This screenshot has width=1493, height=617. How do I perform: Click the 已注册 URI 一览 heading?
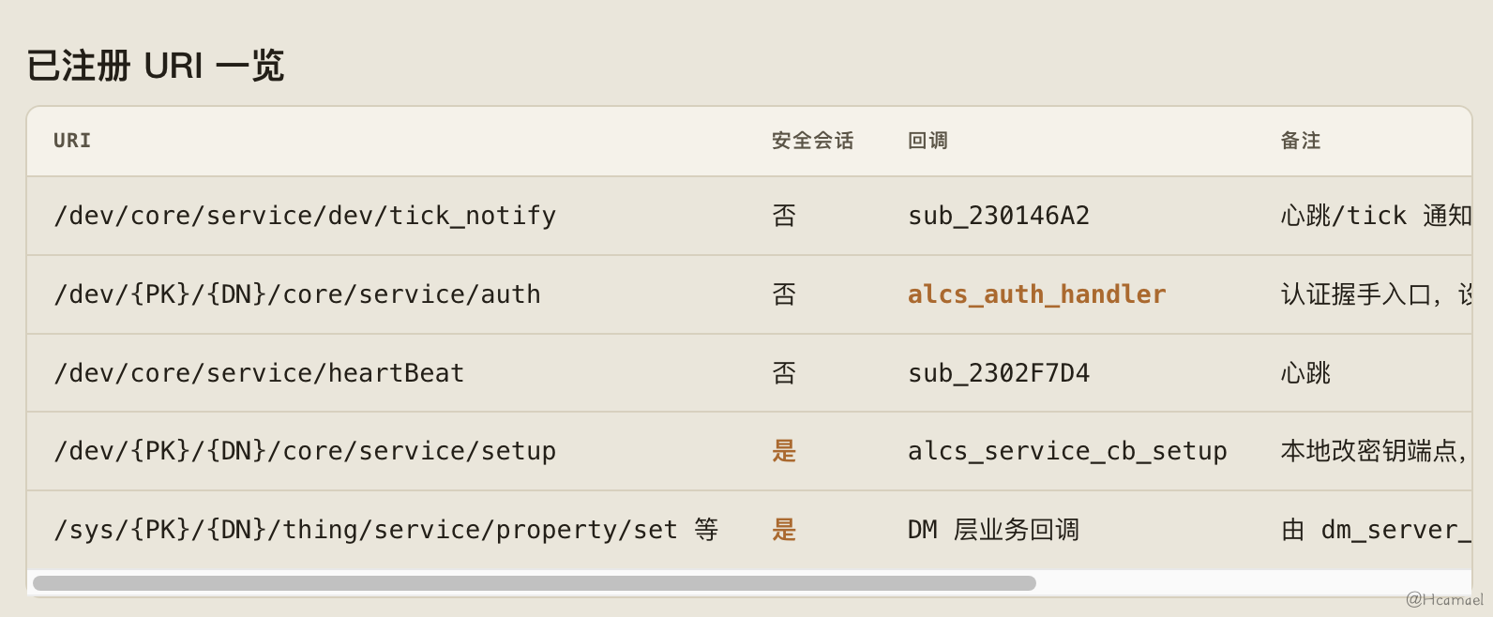pyautogui.click(x=156, y=66)
